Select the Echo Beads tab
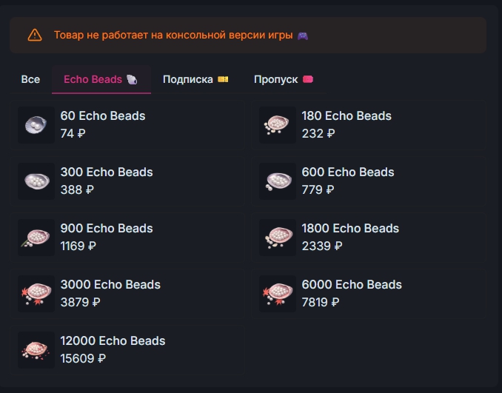502x393 pixels. (x=101, y=79)
